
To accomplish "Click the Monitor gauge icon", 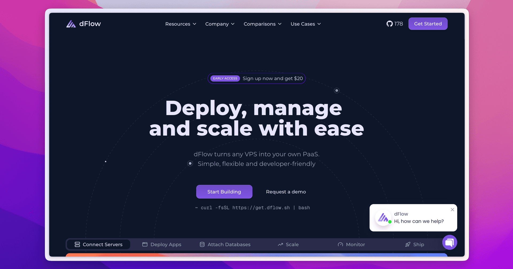I will 340,244.
